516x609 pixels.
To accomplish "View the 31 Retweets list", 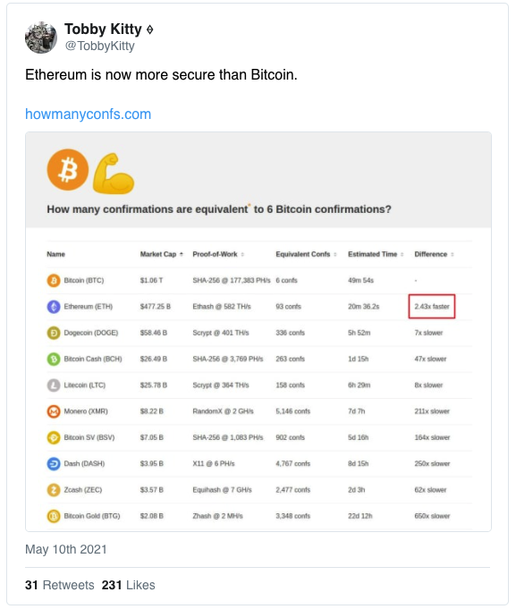I will tap(59, 585).
